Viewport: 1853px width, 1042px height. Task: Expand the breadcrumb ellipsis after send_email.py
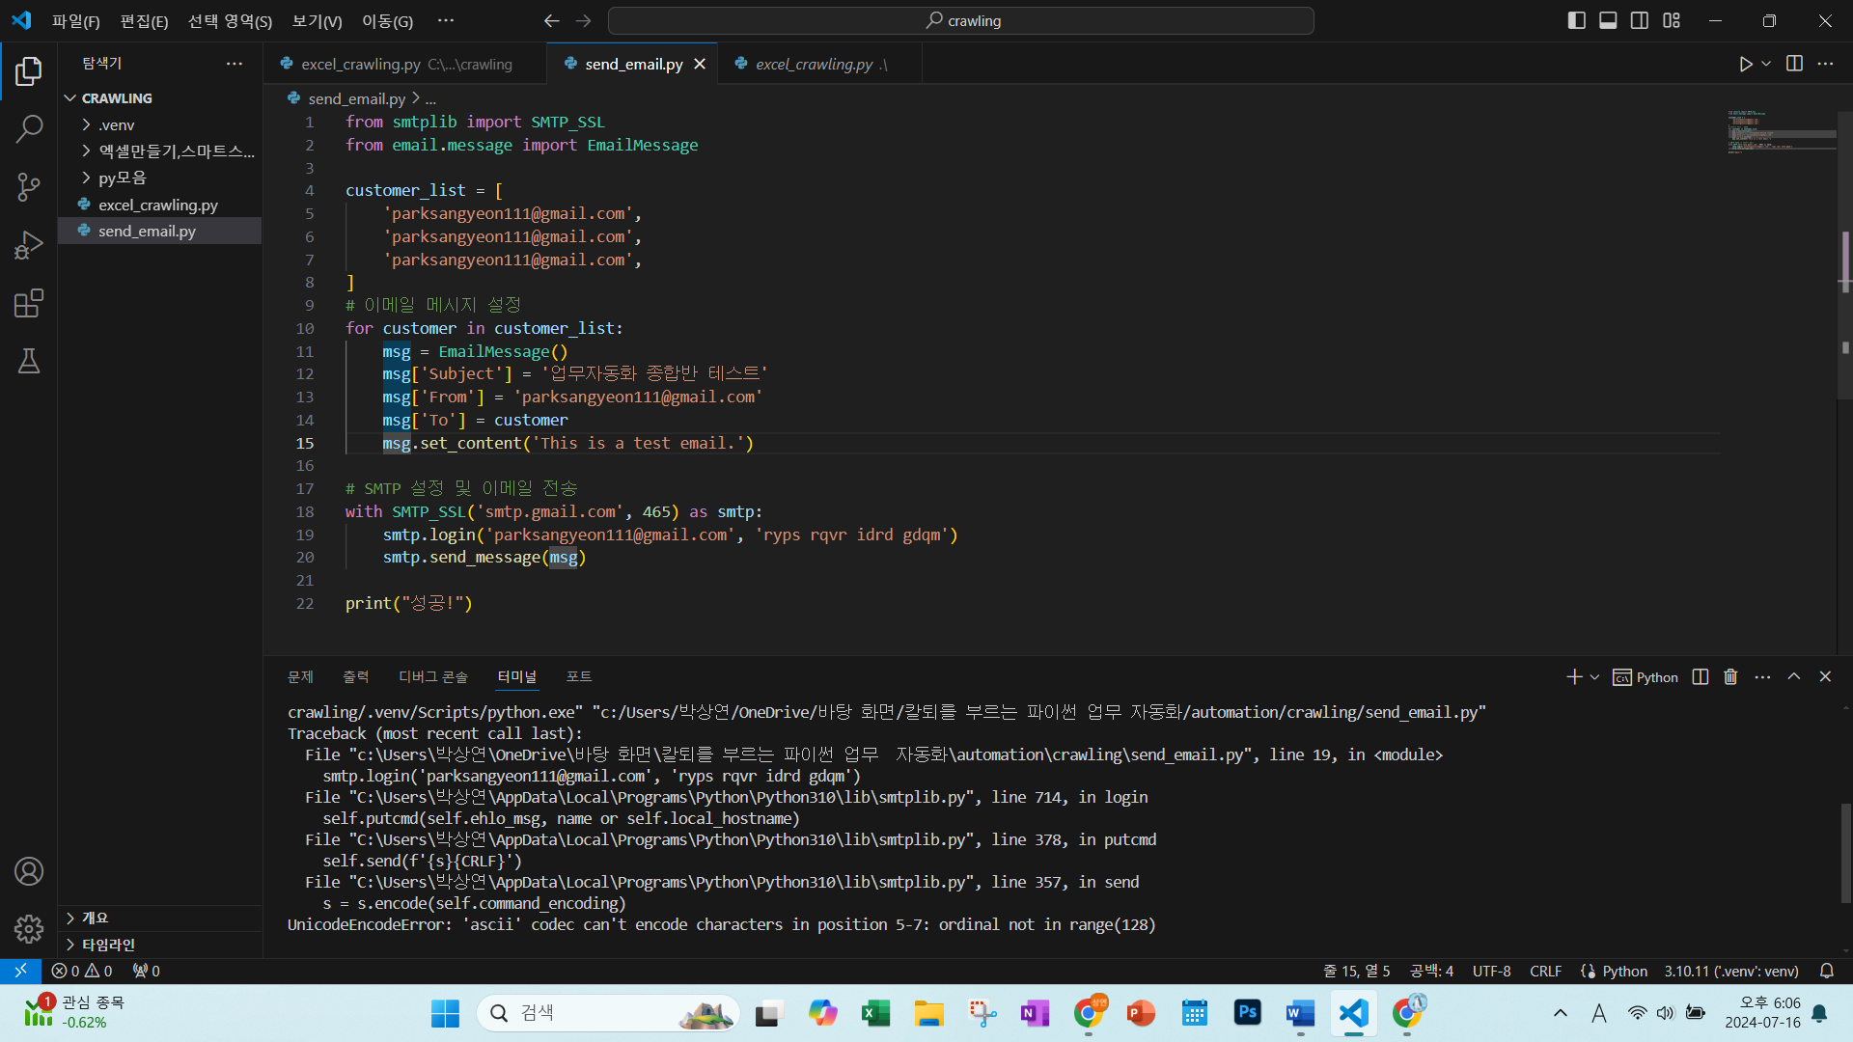(430, 98)
